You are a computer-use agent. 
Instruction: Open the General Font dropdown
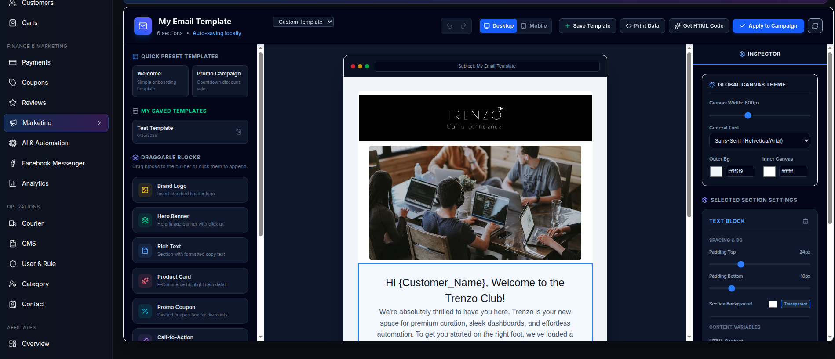(x=760, y=141)
